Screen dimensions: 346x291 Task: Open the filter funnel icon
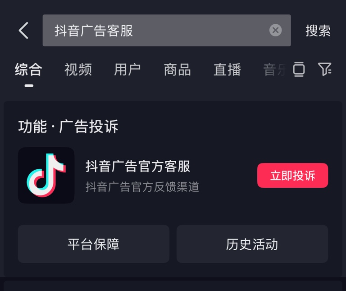[x=324, y=69]
